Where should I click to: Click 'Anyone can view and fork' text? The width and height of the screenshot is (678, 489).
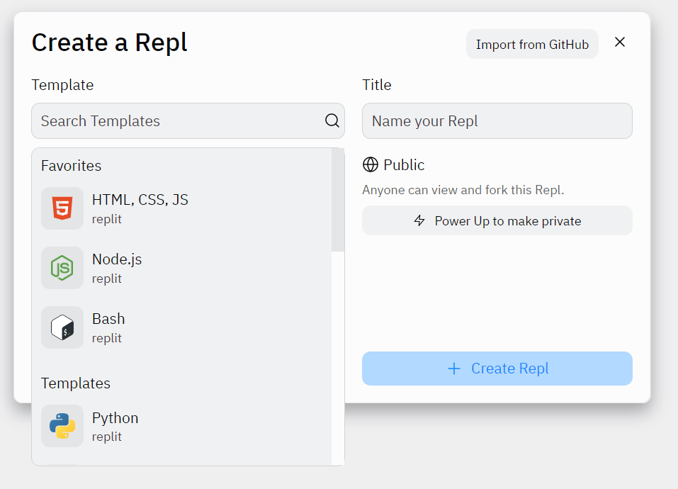click(463, 190)
